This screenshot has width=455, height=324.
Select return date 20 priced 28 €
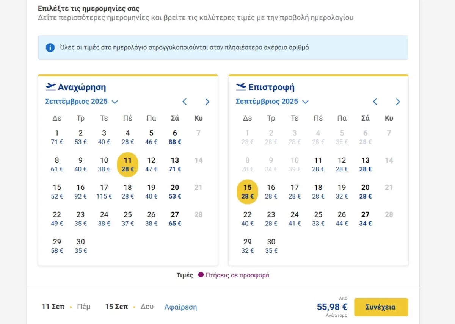click(365, 191)
